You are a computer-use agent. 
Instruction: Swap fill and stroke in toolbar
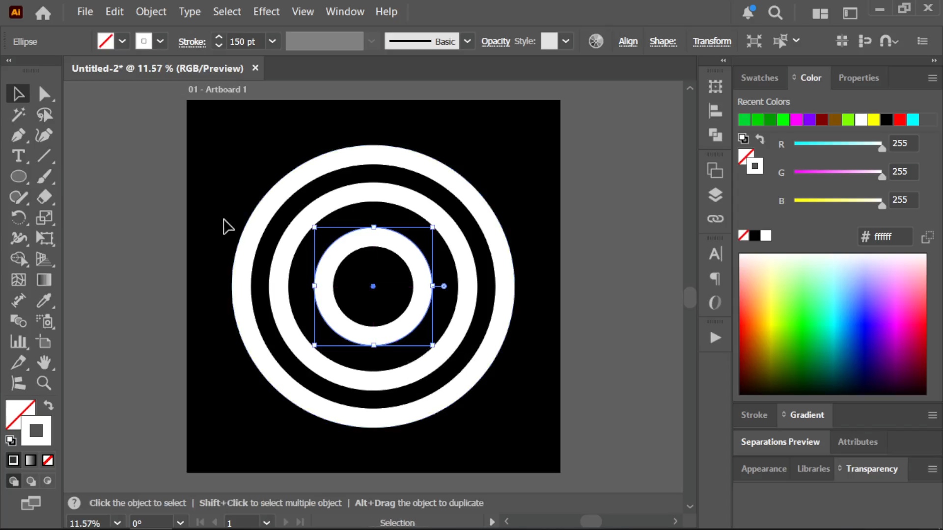(x=48, y=405)
